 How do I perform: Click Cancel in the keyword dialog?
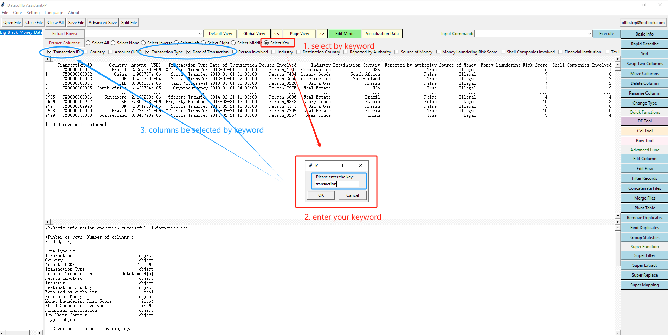point(353,195)
